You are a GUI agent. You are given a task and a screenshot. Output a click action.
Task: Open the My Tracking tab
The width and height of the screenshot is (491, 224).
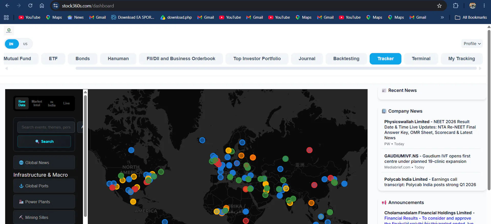coord(462,59)
